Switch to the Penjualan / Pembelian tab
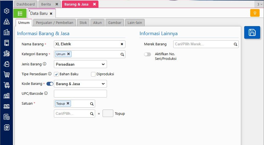Image resolution: width=264 pixels, height=145 pixels. [55, 23]
